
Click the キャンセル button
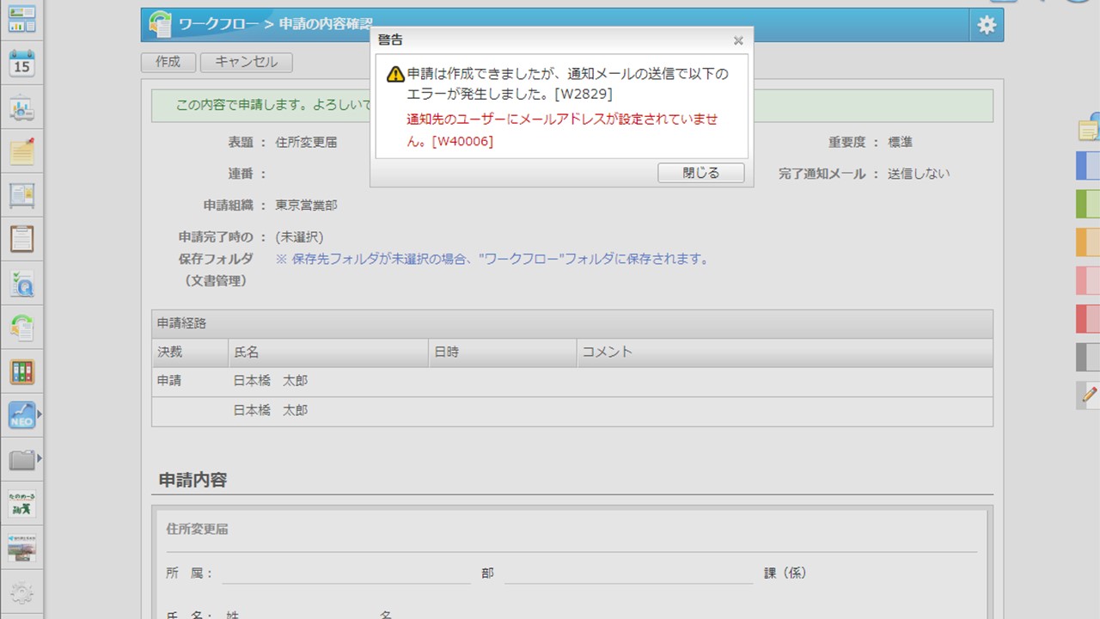[246, 62]
